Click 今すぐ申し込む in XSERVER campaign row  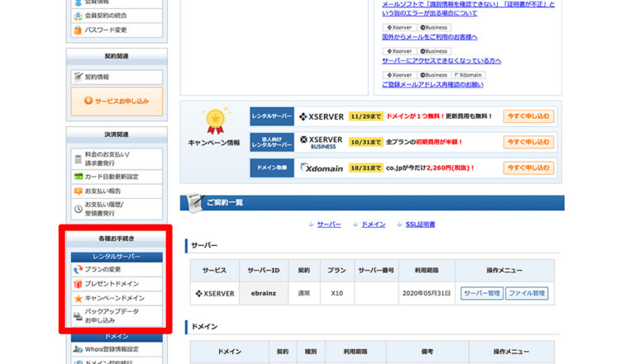point(528,116)
